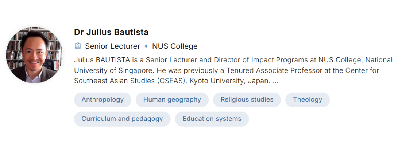Click the diamond separator before NUS College
This screenshot has height=156, width=394.
[x=146, y=46]
